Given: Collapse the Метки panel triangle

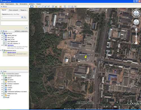Looking at the screenshot, I should coord(1,31).
